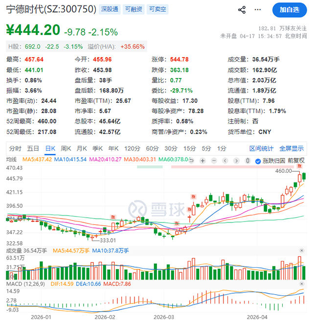Click the 加自选 button

289,10
